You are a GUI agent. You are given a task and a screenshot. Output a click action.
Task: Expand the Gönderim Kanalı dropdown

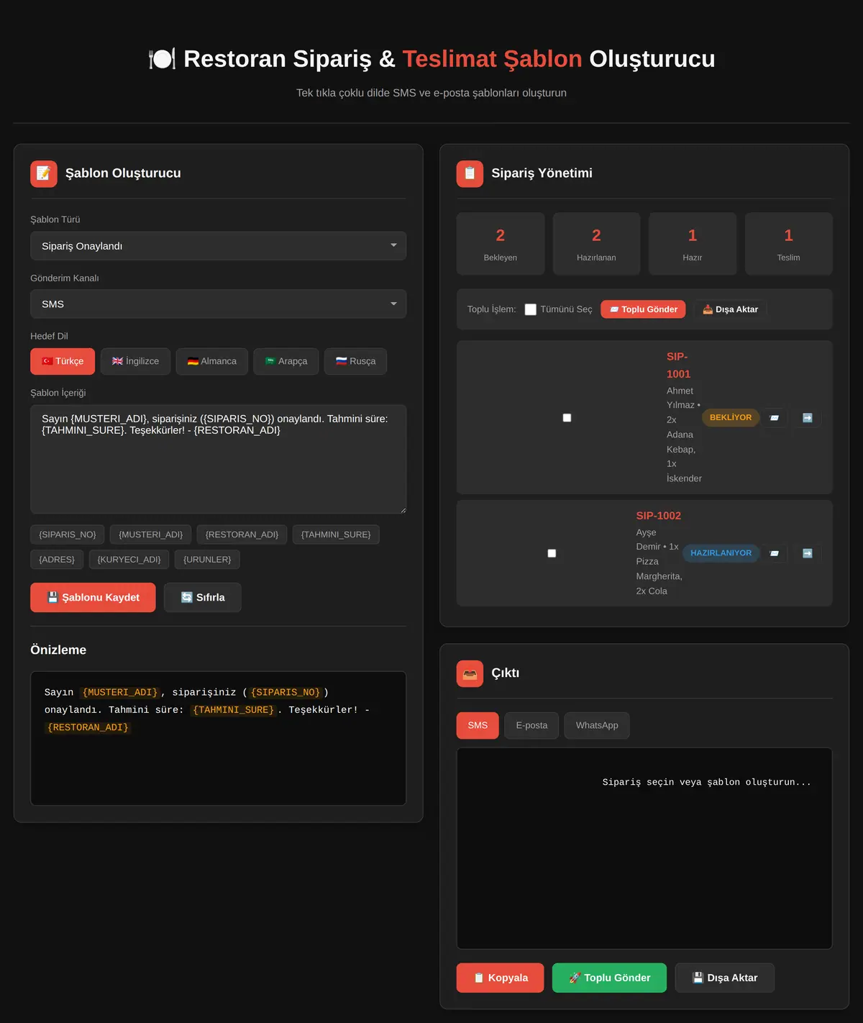pyautogui.click(x=218, y=304)
